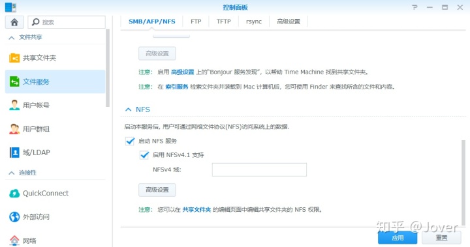Select the QuickConnect sidebar label
The height and width of the screenshot is (247, 470).
click(46, 194)
